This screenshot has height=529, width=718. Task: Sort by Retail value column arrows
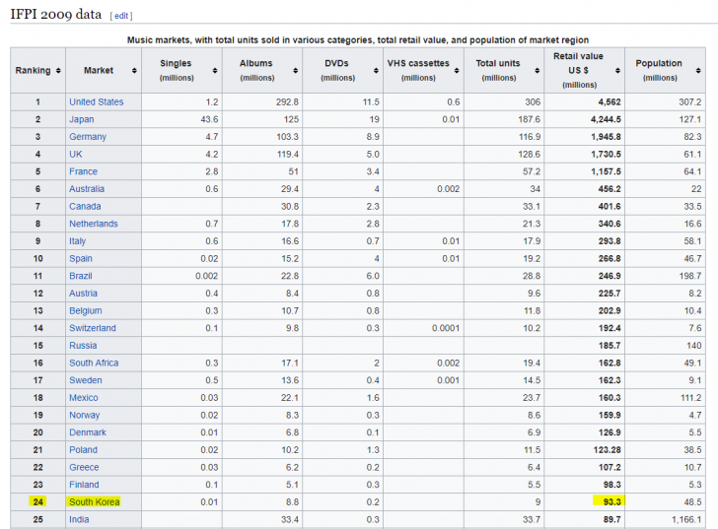click(616, 71)
